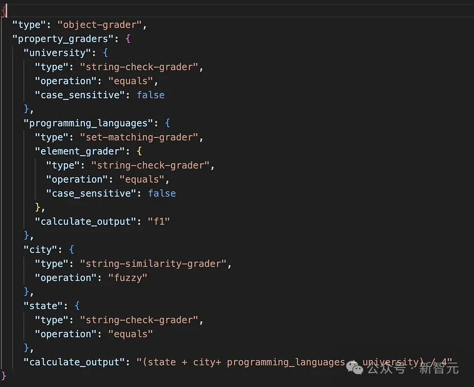Click the false value in element_grader case_sensitive
Image resolution: width=474 pixels, height=387 pixels.
click(x=162, y=193)
